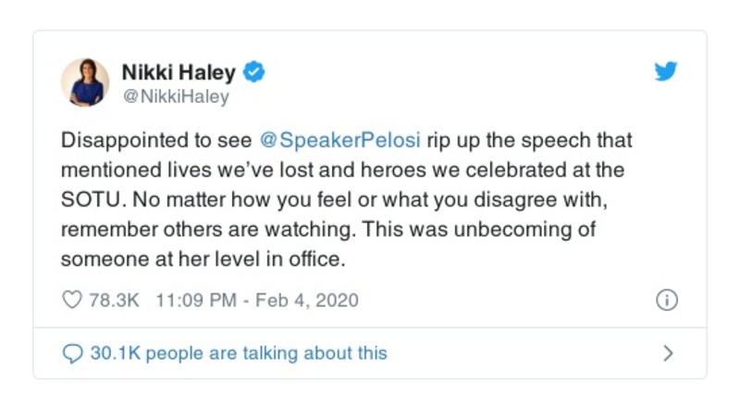740x412 pixels.
Task: Like the tweet with the heart icon
Action: (71, 301)
